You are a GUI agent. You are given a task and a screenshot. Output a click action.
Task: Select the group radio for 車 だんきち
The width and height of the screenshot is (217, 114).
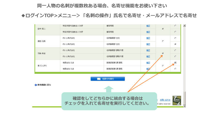pos(163,66)
